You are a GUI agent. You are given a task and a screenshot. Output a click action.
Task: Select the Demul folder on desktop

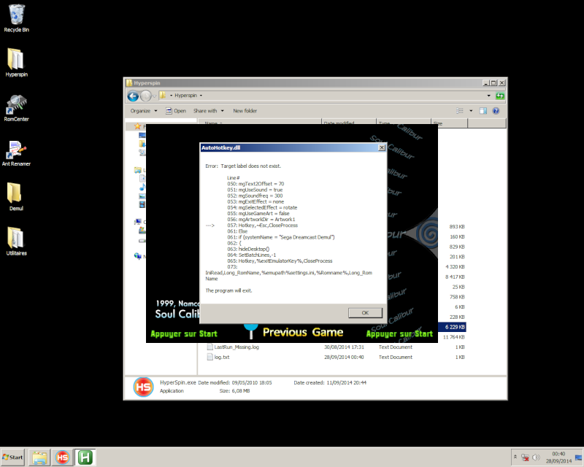tap(16, 196)
